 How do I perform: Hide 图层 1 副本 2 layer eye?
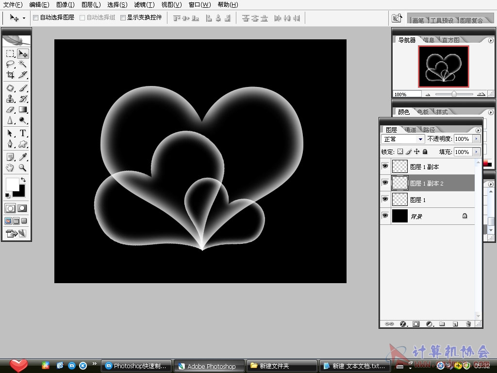click(385, 183)
